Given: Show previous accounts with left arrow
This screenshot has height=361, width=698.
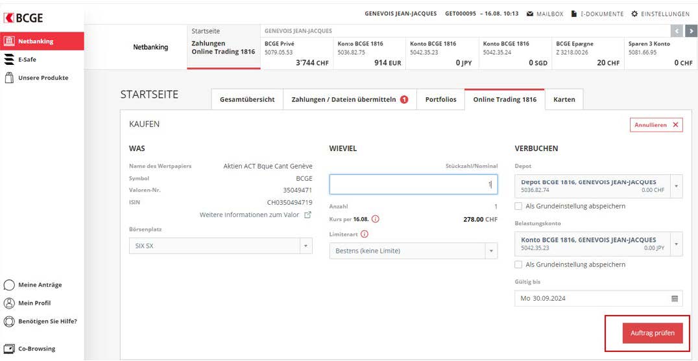Looking at the screenshot, I should pyautogui.click(x=677, y=31).
